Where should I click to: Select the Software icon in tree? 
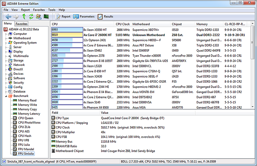point(10,78)
